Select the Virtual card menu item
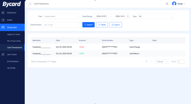The width and height of the screenshot is (191, 104). 12,27
